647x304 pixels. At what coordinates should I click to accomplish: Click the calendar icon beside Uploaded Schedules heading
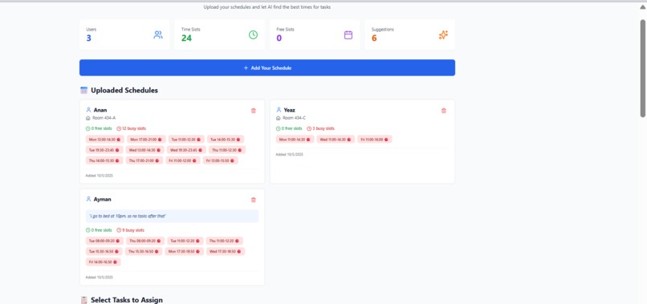pyautogui.click(x=83, y=91)
